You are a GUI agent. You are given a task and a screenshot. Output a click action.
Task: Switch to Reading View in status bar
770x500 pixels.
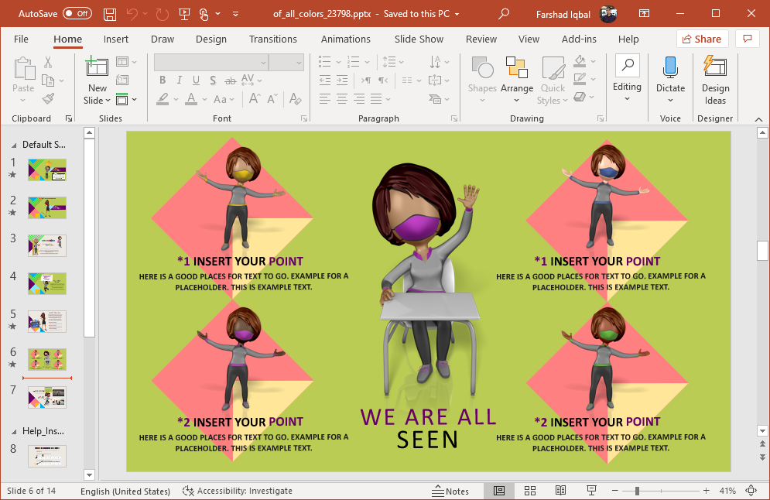pyautogui.click(x=560, y=491)
